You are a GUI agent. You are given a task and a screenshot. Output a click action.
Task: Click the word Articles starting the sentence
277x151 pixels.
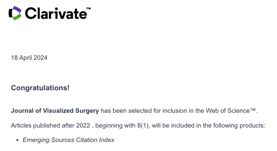(x=21, y=125)
